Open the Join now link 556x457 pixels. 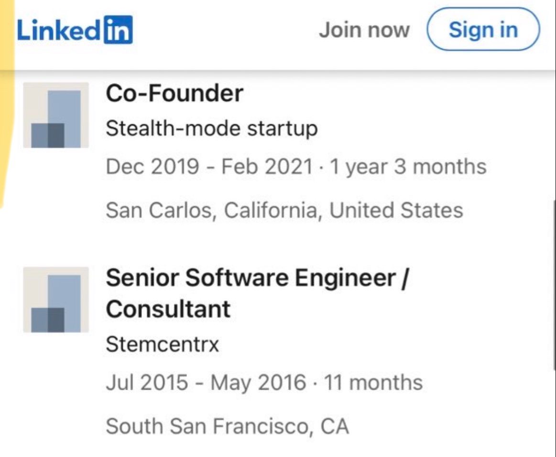[364, 30]
